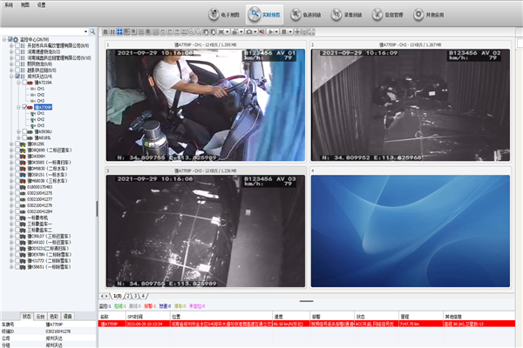
Task: Open the 设置 menu
Action: (41, 4)
